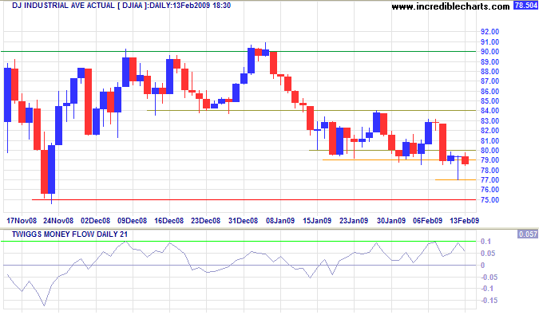The height and width of the screenshot is (315, 539).
Task: Click the 23Dec08 date label
Action: (205, 221)
